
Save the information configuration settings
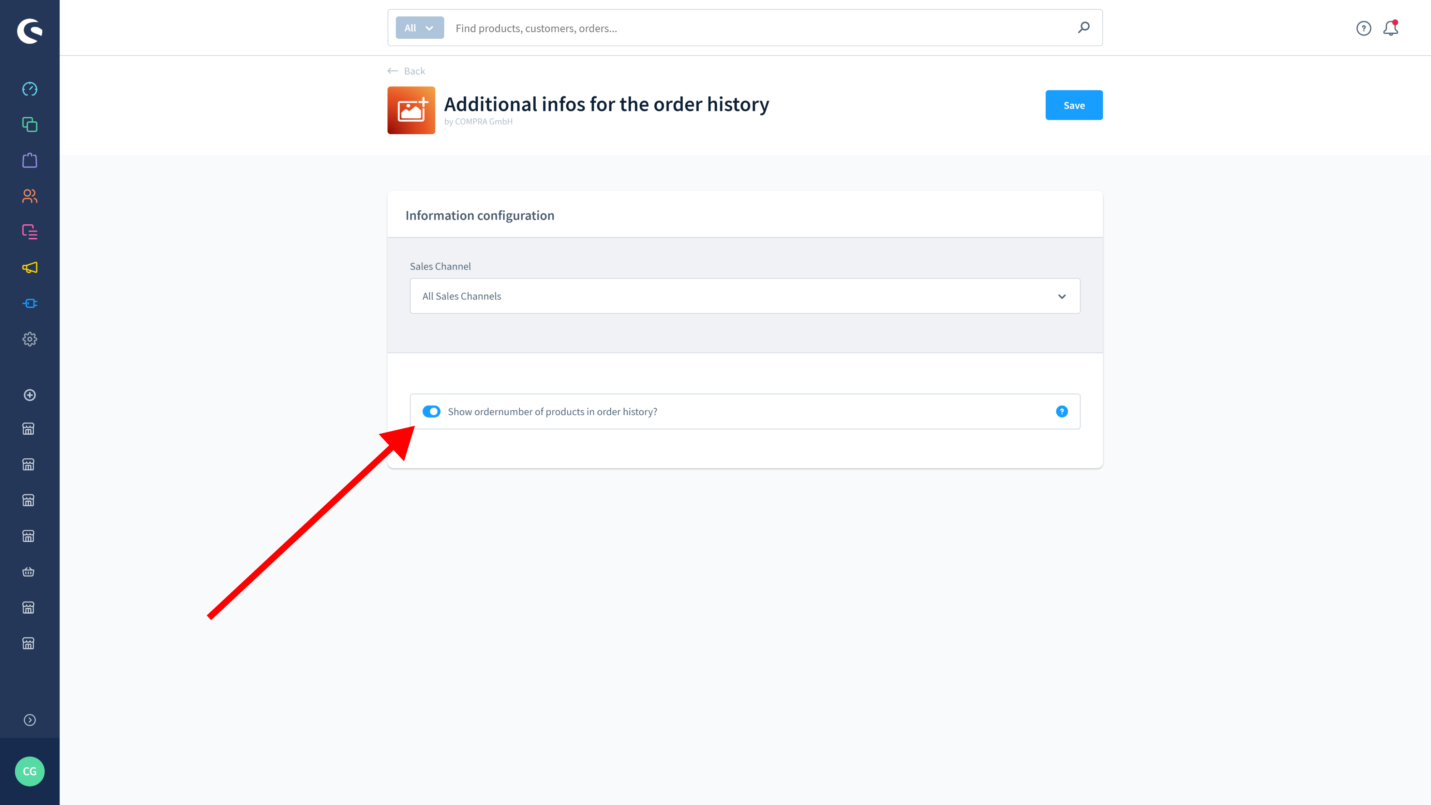coord(1074,105)
